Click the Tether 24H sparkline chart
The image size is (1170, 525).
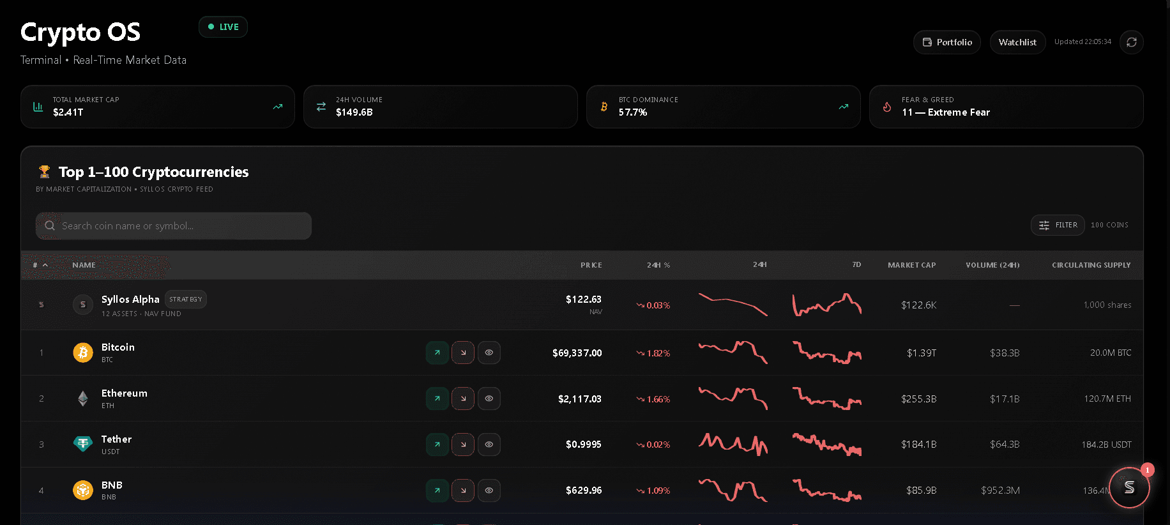coord(733,445)
